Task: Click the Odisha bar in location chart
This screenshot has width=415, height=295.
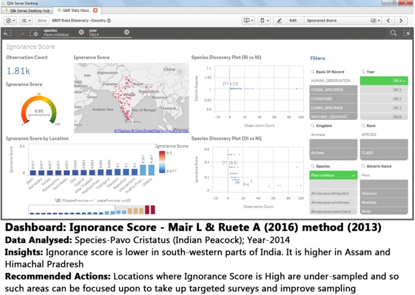Action: [152, 170]
